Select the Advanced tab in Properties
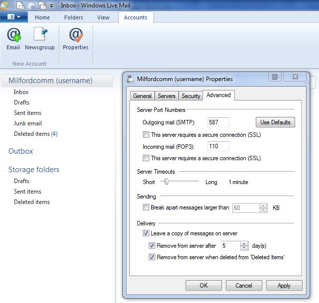 [218, 95]
